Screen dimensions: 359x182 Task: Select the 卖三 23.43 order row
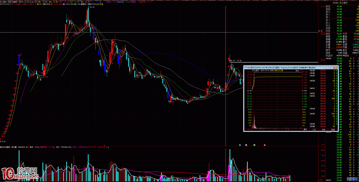tap(342, 12)
